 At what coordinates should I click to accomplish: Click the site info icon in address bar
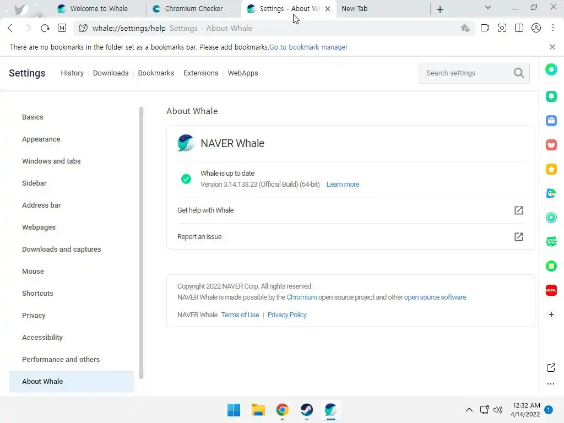83,28
